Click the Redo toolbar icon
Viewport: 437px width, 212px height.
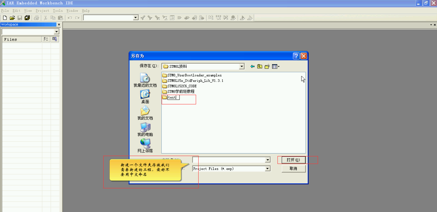(77, 18)
